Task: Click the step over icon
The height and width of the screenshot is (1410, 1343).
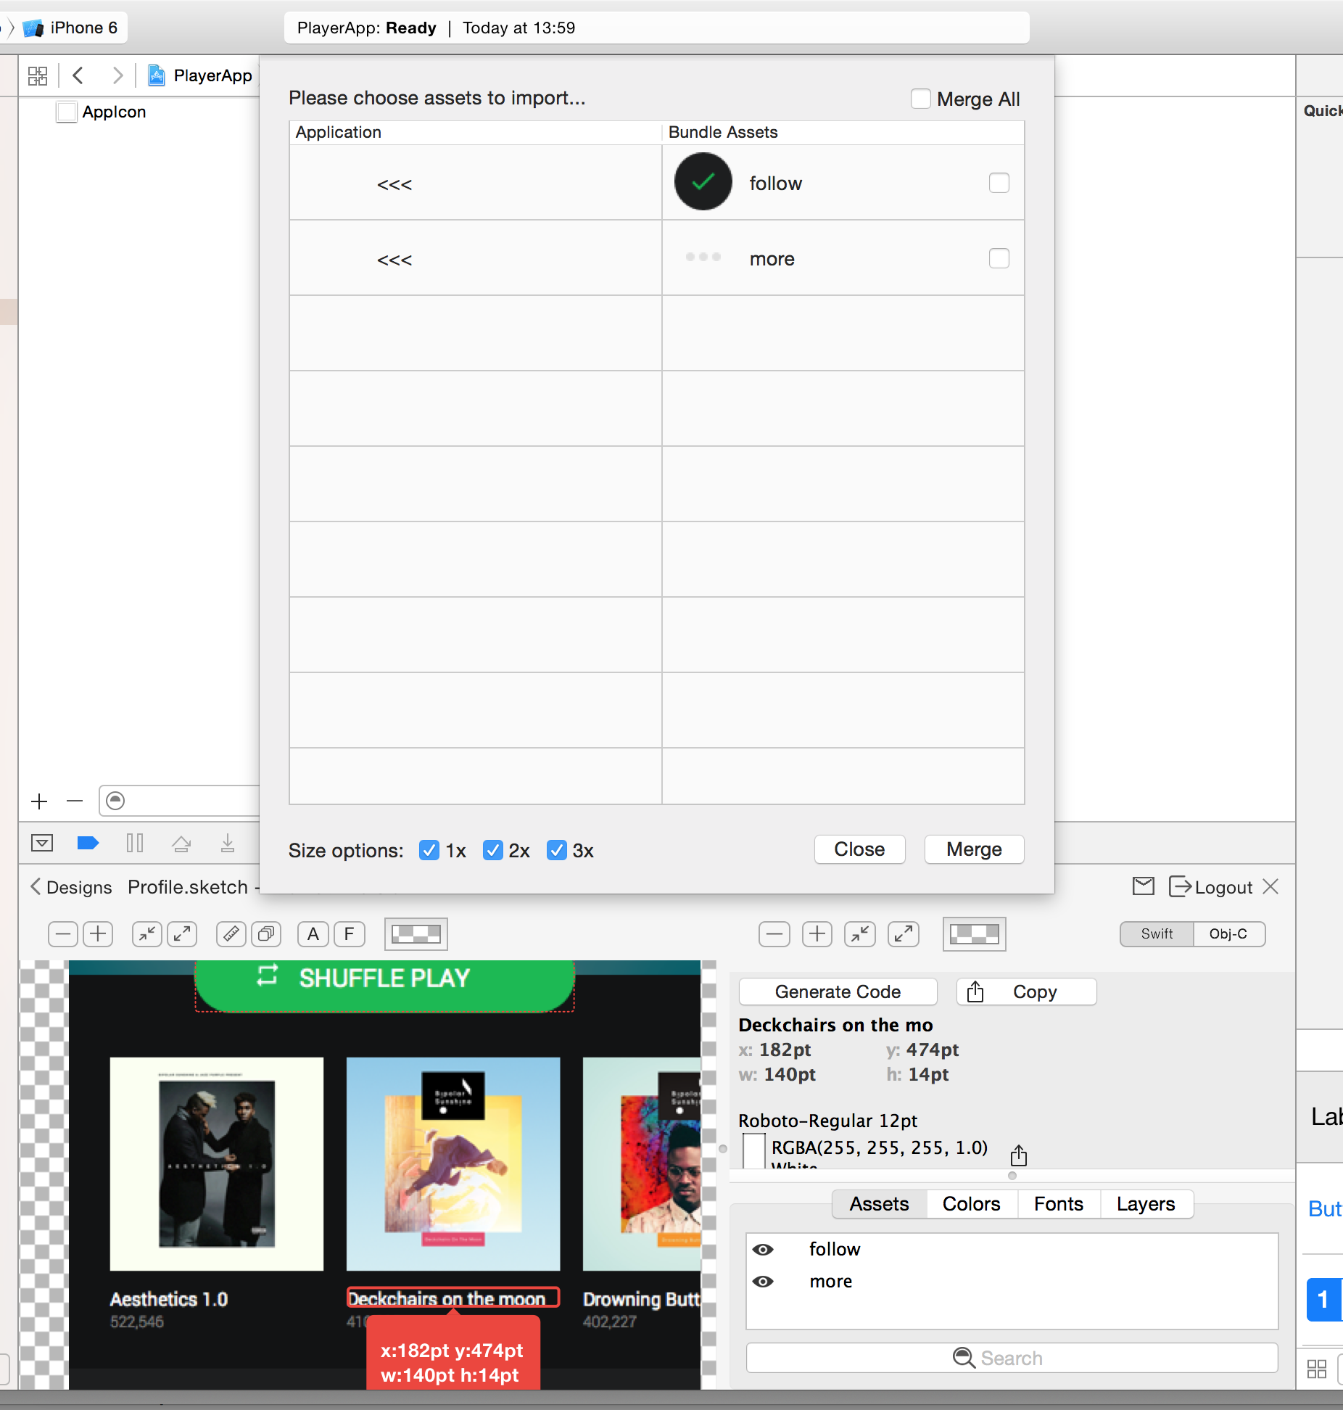Action: coord(181,843)
